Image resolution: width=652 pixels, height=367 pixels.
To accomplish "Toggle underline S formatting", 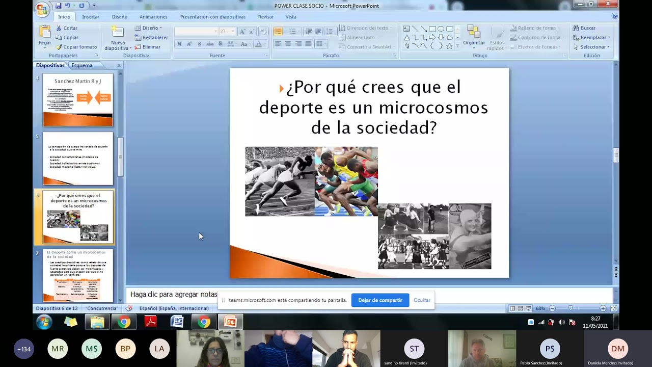I will click(x=199, y=44).
